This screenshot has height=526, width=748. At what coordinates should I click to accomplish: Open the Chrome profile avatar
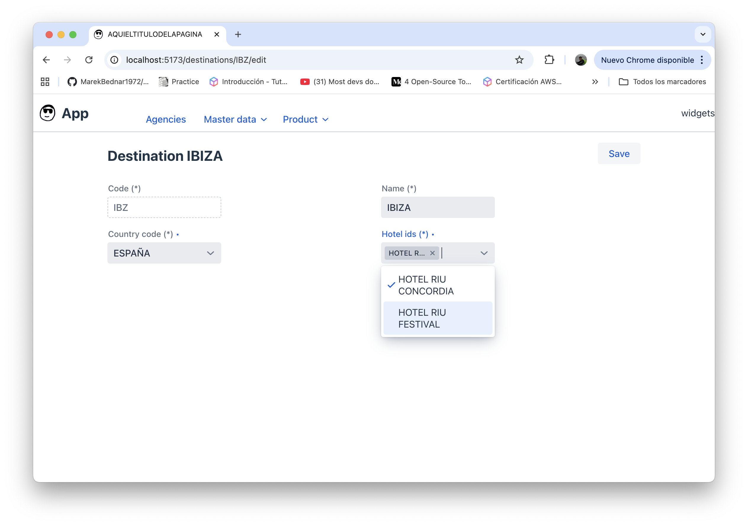581,60
